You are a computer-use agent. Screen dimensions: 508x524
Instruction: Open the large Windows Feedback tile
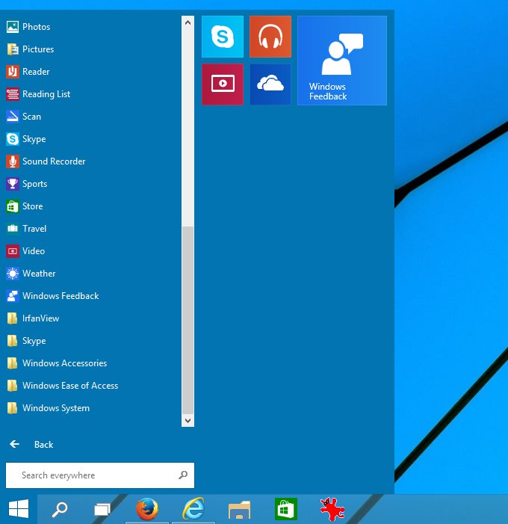[342, 61]
